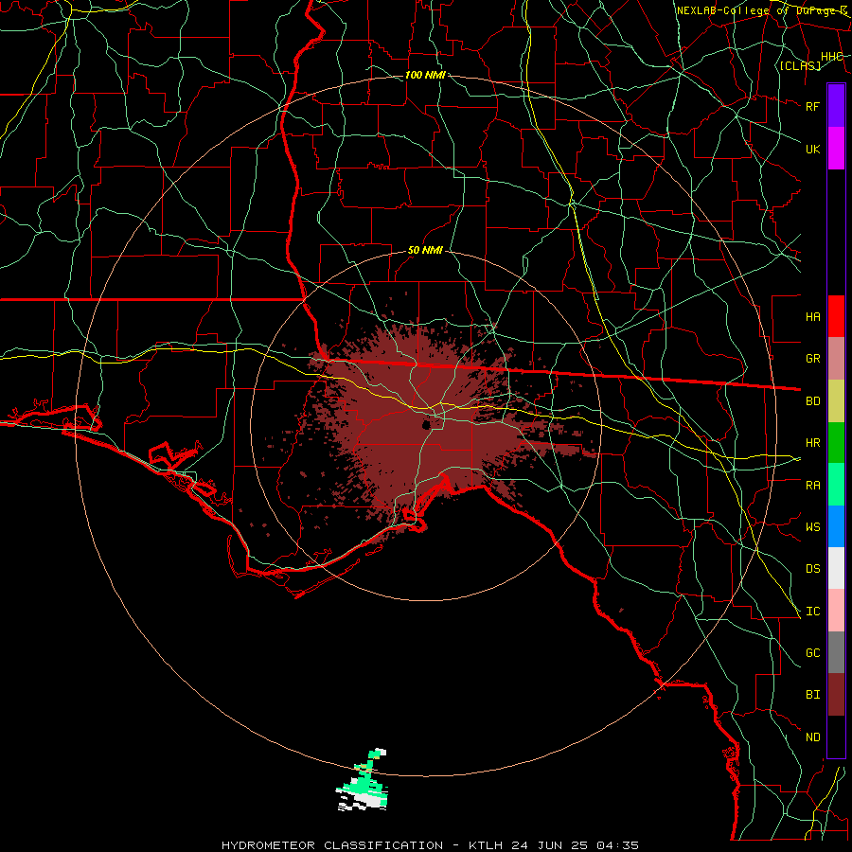Click the GC legend label
This screenshot has width=852, height=852.
pyautogui.click(x=812, y=652)
